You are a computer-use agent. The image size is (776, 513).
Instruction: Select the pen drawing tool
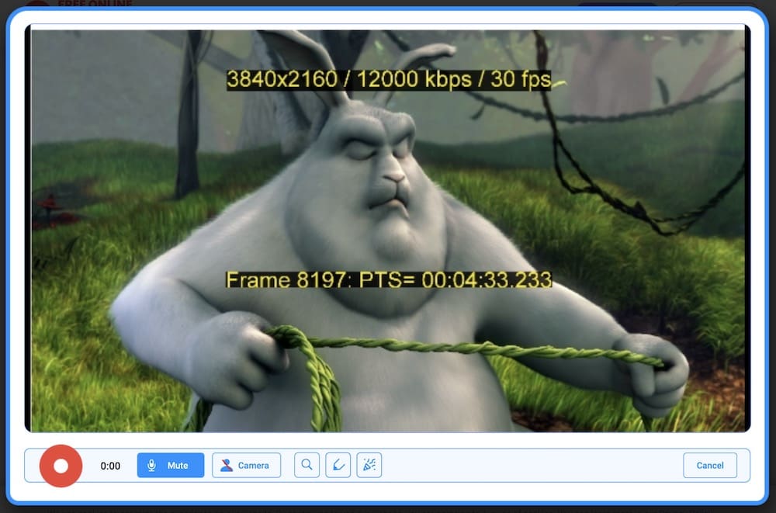(338, 466)
